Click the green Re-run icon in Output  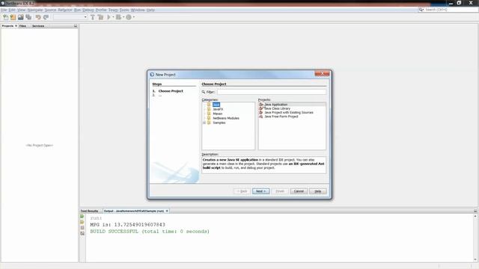[82, 217]
